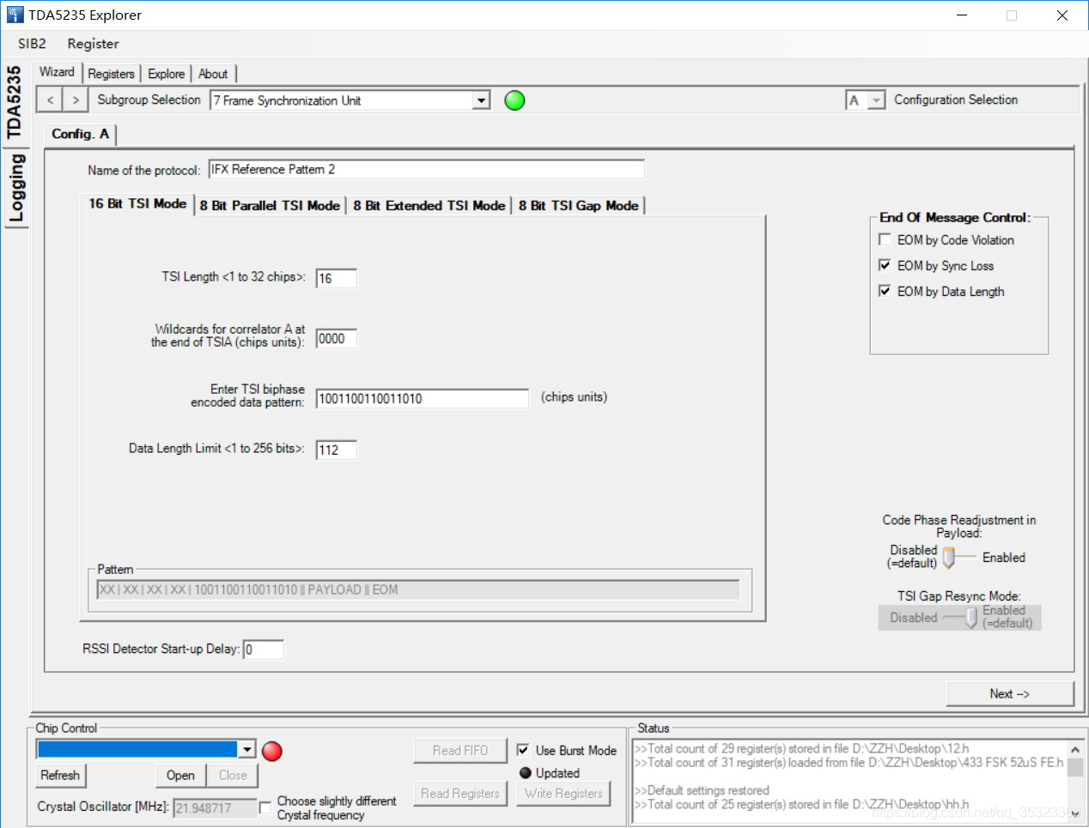Screen dimensions: 1089x828
Task: Click the Close button in Chip Control
Action: pyautogui.click(x=233, y=775)
